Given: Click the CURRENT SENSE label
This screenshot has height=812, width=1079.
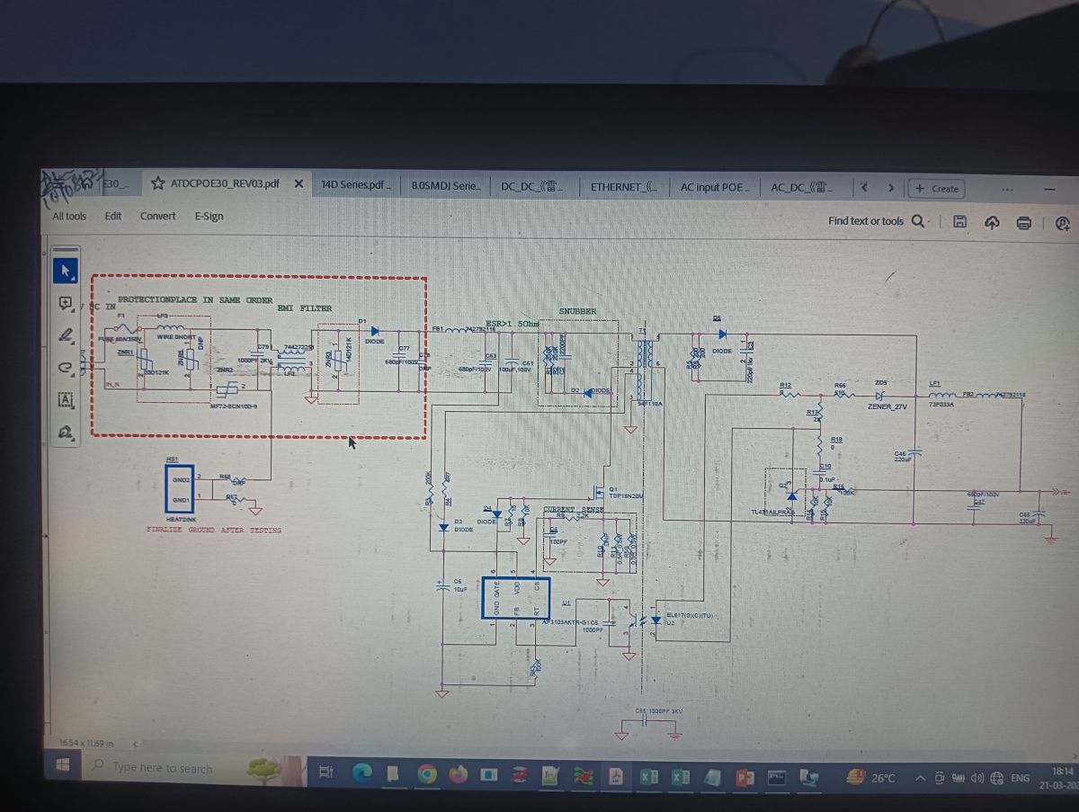Looking at the screenshot, I should click(x=574, y=510).
